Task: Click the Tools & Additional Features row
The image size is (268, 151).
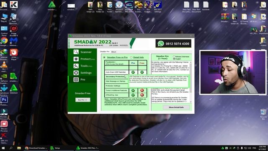Action: (116, 90)
